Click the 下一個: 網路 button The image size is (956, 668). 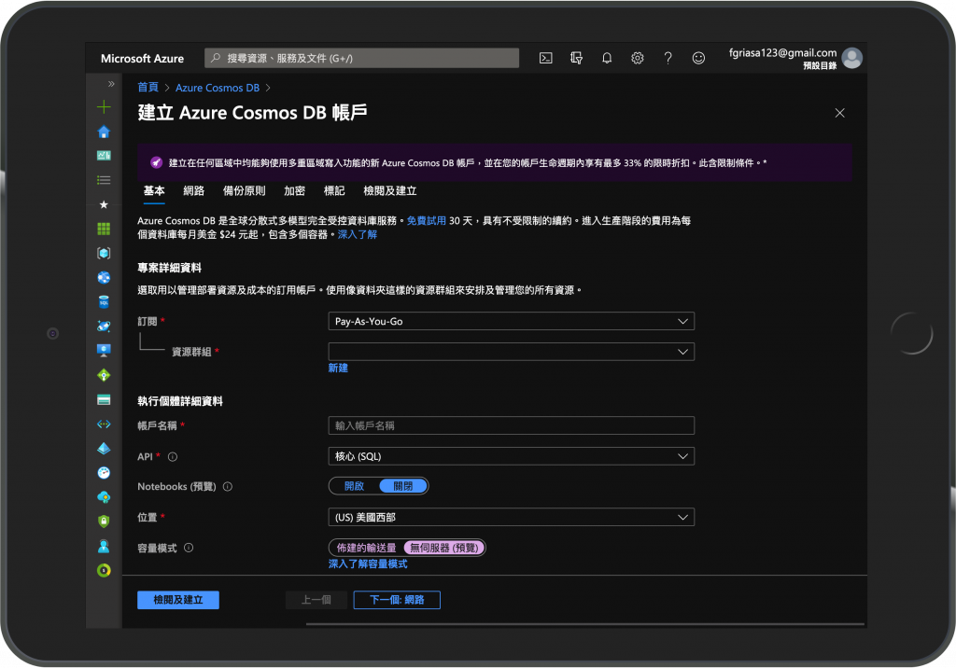[x=397, y=600]
